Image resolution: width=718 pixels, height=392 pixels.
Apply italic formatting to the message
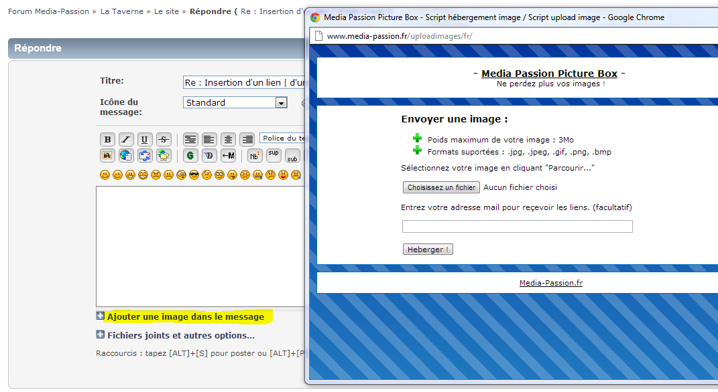click(126, 139)
